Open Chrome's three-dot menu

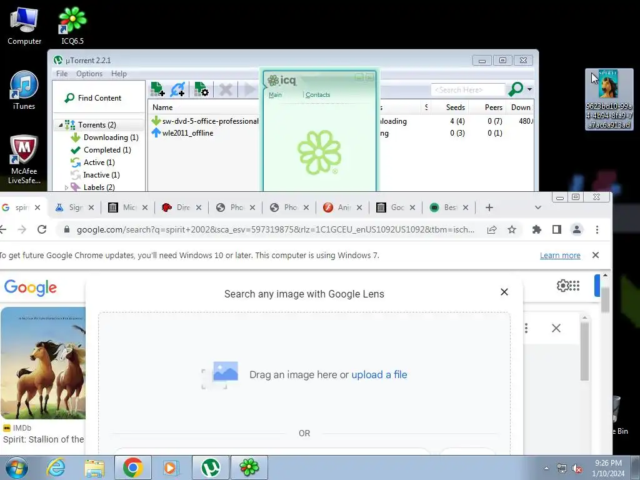click(x=597, y=229)
